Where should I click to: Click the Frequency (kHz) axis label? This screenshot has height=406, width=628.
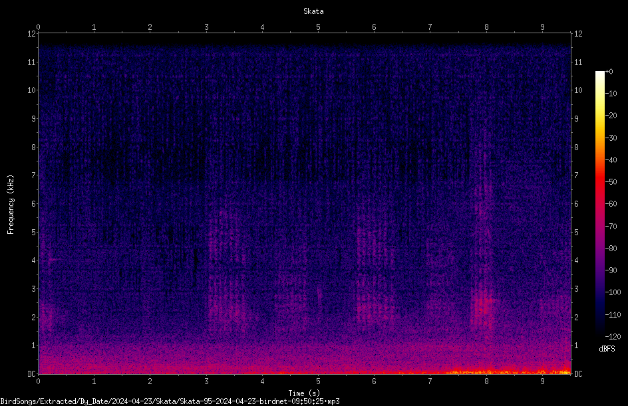[x=11, y=205]
